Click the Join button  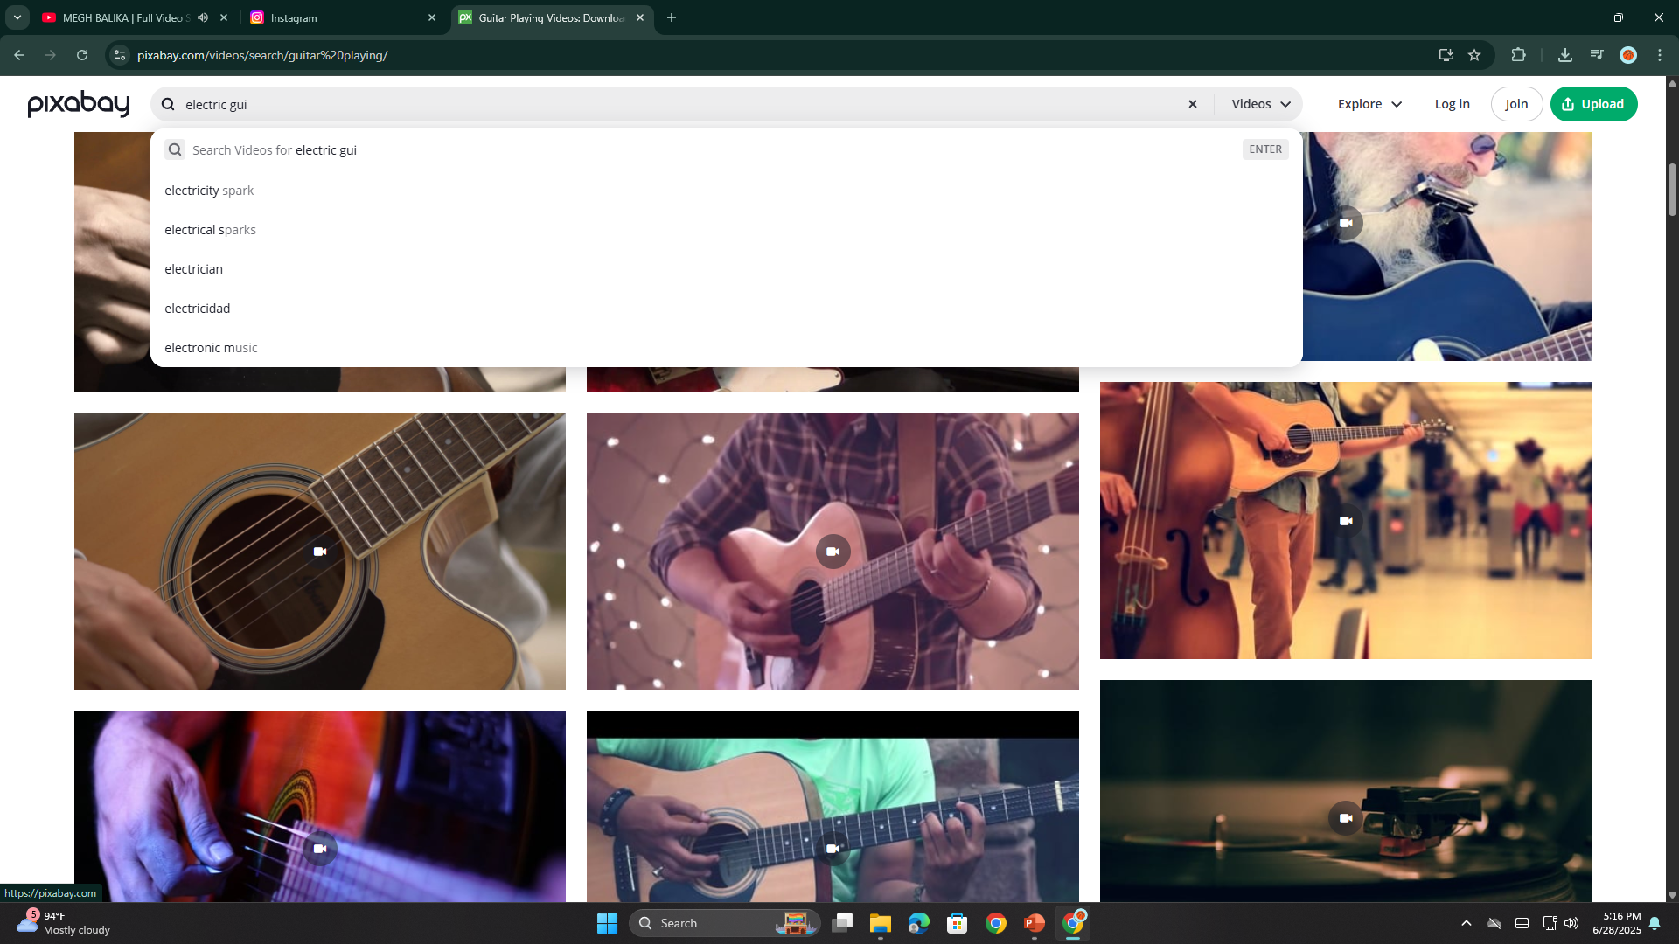coord(1516,104)
